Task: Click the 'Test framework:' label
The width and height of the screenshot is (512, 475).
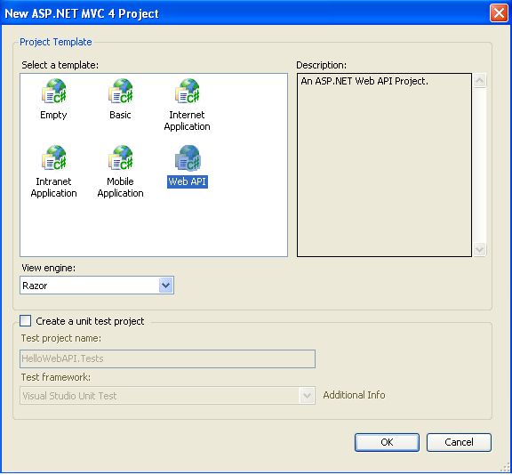Action: click(x=56, y=377)
